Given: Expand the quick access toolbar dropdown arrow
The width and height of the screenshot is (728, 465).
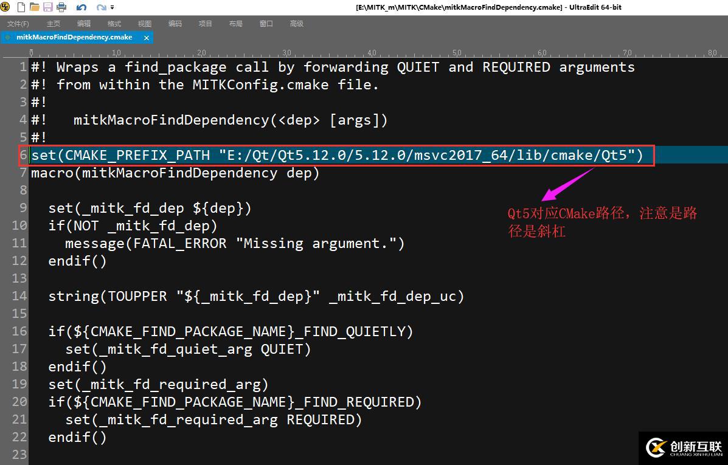Looking at the screenshot, I should click(113, 7).
